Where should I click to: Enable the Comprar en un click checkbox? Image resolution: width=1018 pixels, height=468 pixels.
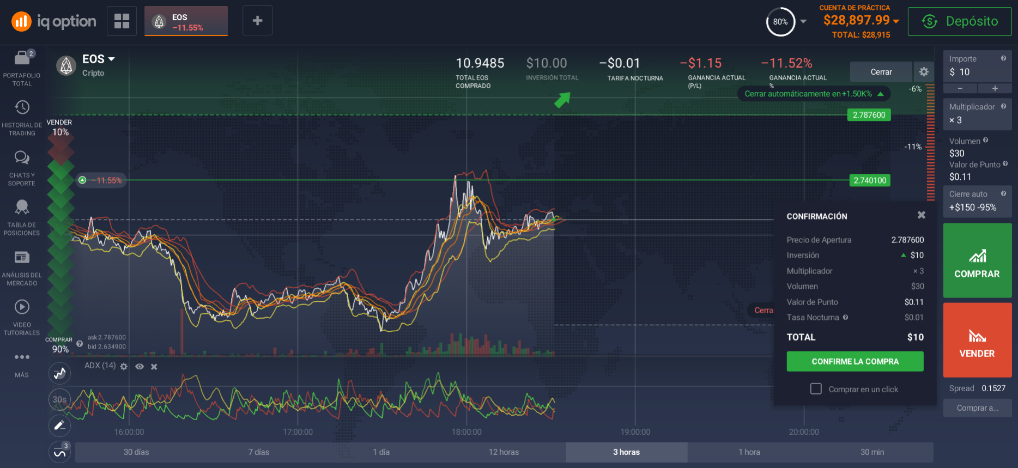pos(816,388)
